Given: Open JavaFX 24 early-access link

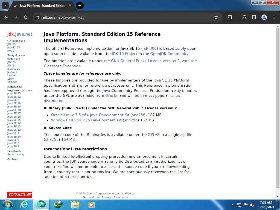Looking at the screenshot, I should click(14, 69).
